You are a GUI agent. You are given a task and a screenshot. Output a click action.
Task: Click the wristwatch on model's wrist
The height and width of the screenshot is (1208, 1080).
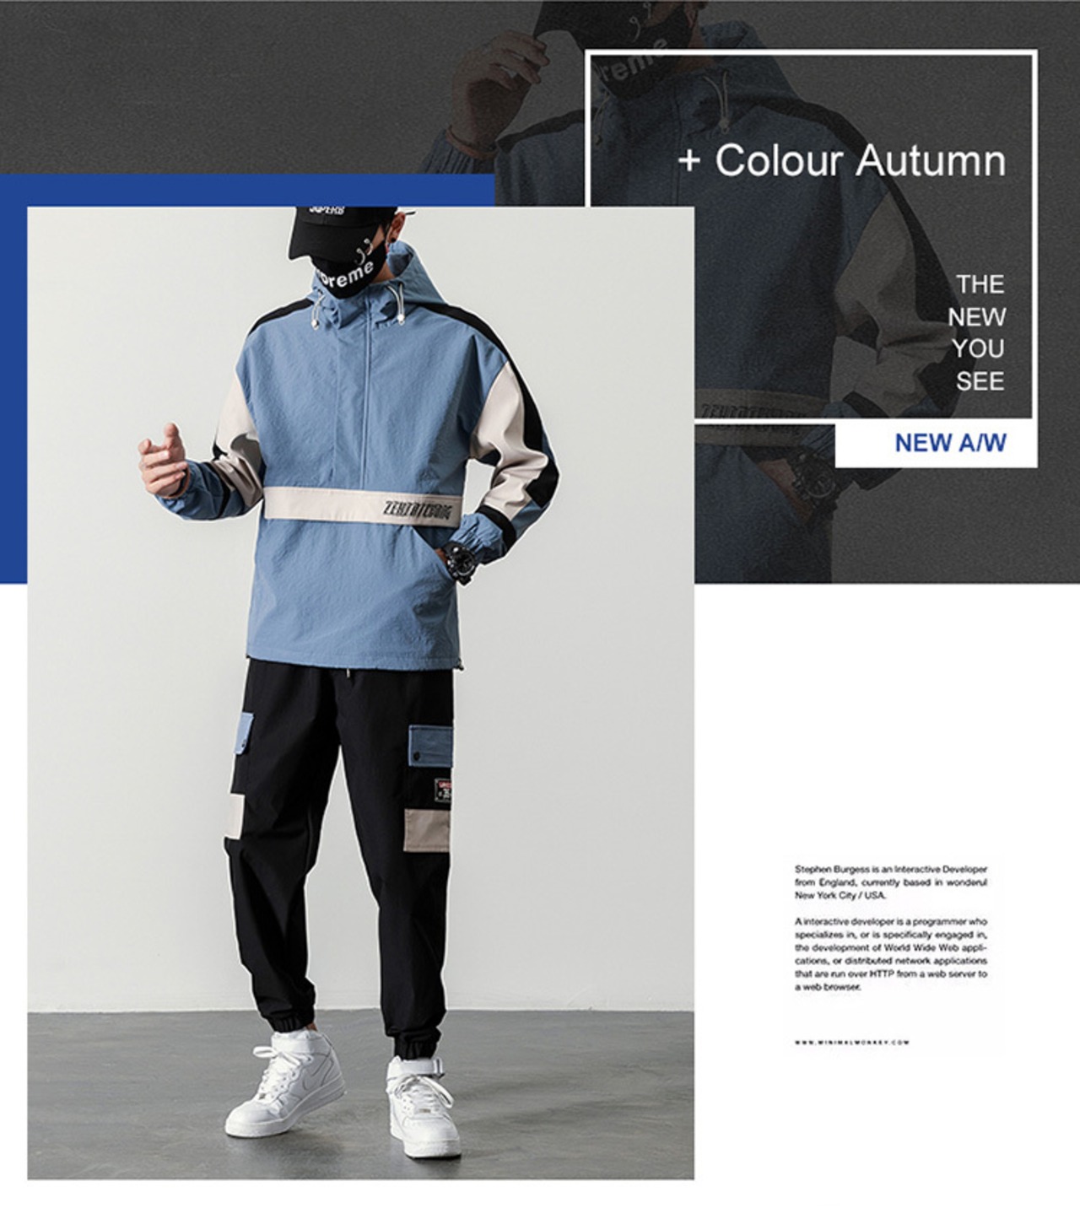tap(461, 563)
